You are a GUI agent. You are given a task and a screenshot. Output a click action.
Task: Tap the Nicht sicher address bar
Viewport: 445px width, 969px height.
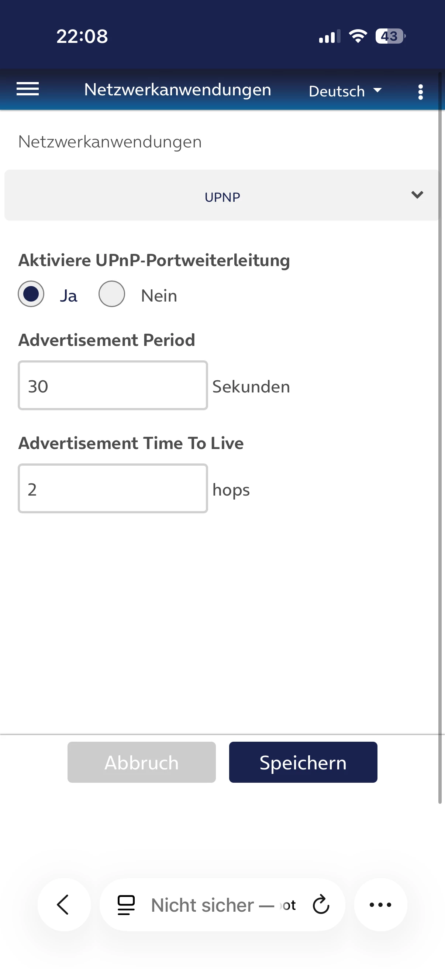click(x=222, y=905)
